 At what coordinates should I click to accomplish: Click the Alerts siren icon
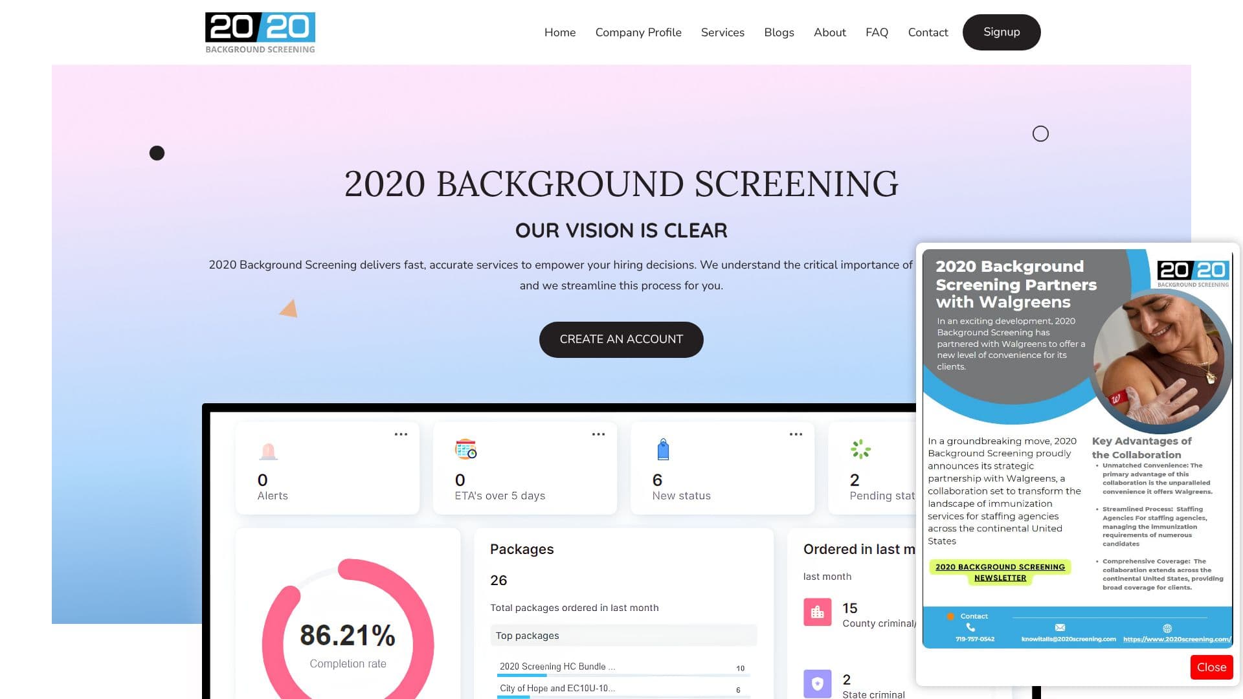[268, 450]
